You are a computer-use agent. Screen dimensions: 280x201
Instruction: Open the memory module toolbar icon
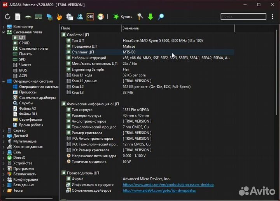pos(38,17)
